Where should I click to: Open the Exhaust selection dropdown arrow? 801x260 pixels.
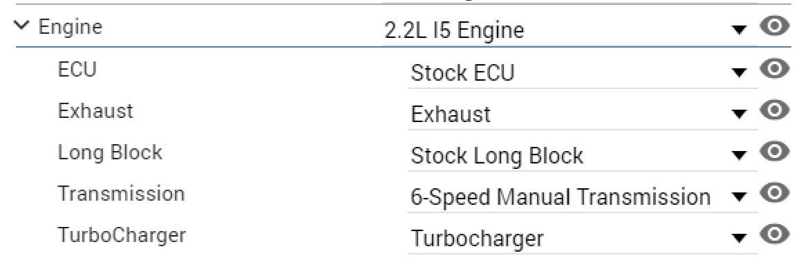[739, 114]
